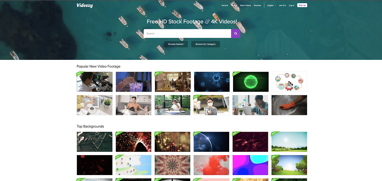Open the cartoon trees landscape background thumbnail
Viewport: 382px width, 181px height.
coord(289,165)
